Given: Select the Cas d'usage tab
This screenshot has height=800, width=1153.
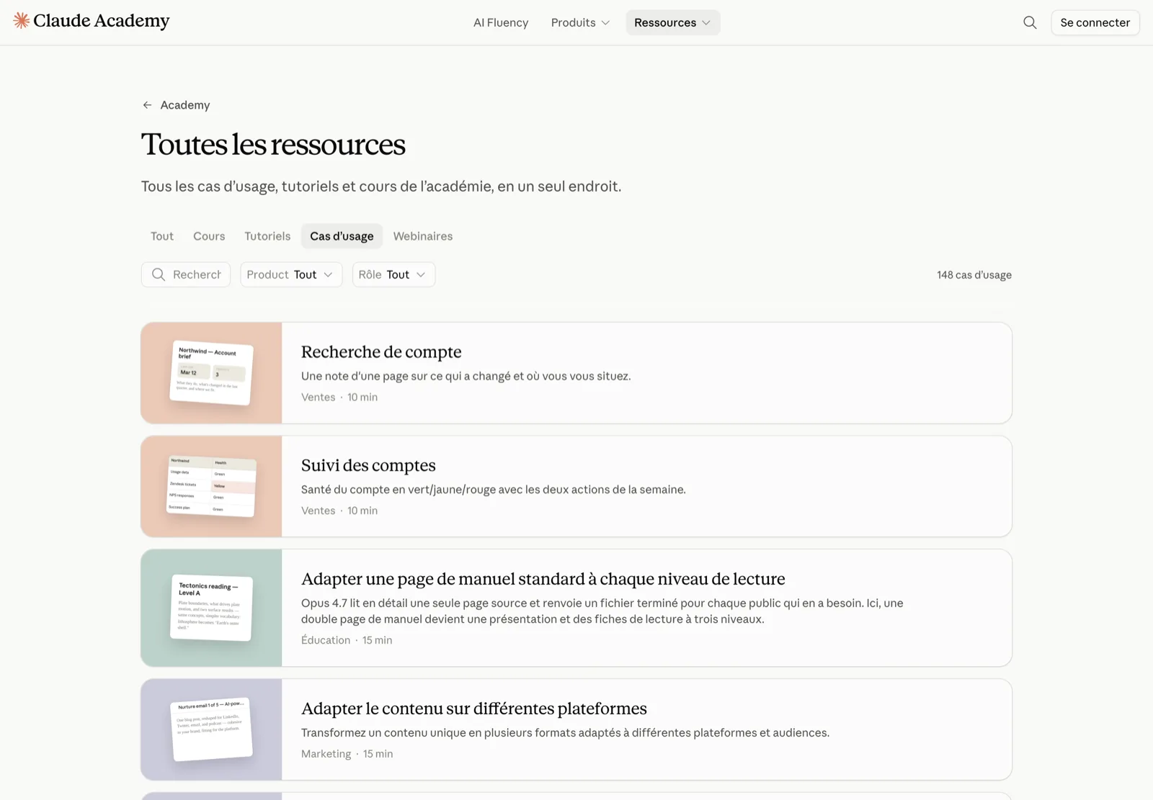Looking at the screenshot, I should point(342,236).
